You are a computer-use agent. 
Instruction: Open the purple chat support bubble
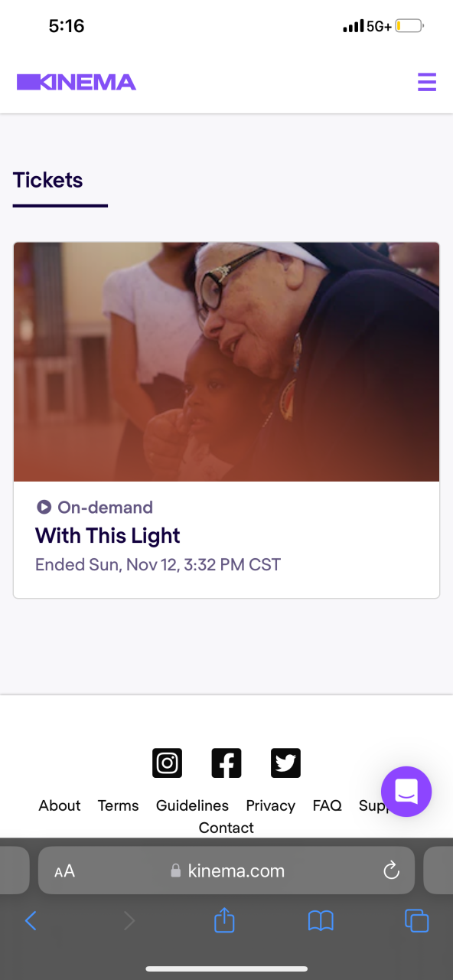coord(406,791)
